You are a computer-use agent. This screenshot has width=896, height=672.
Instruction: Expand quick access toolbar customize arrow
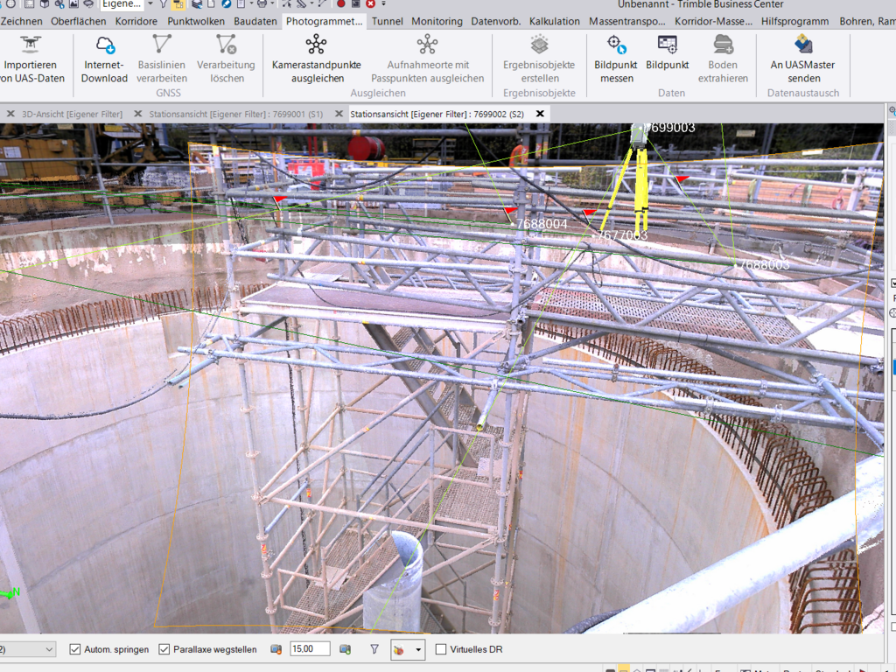click(x=383, y=4)
